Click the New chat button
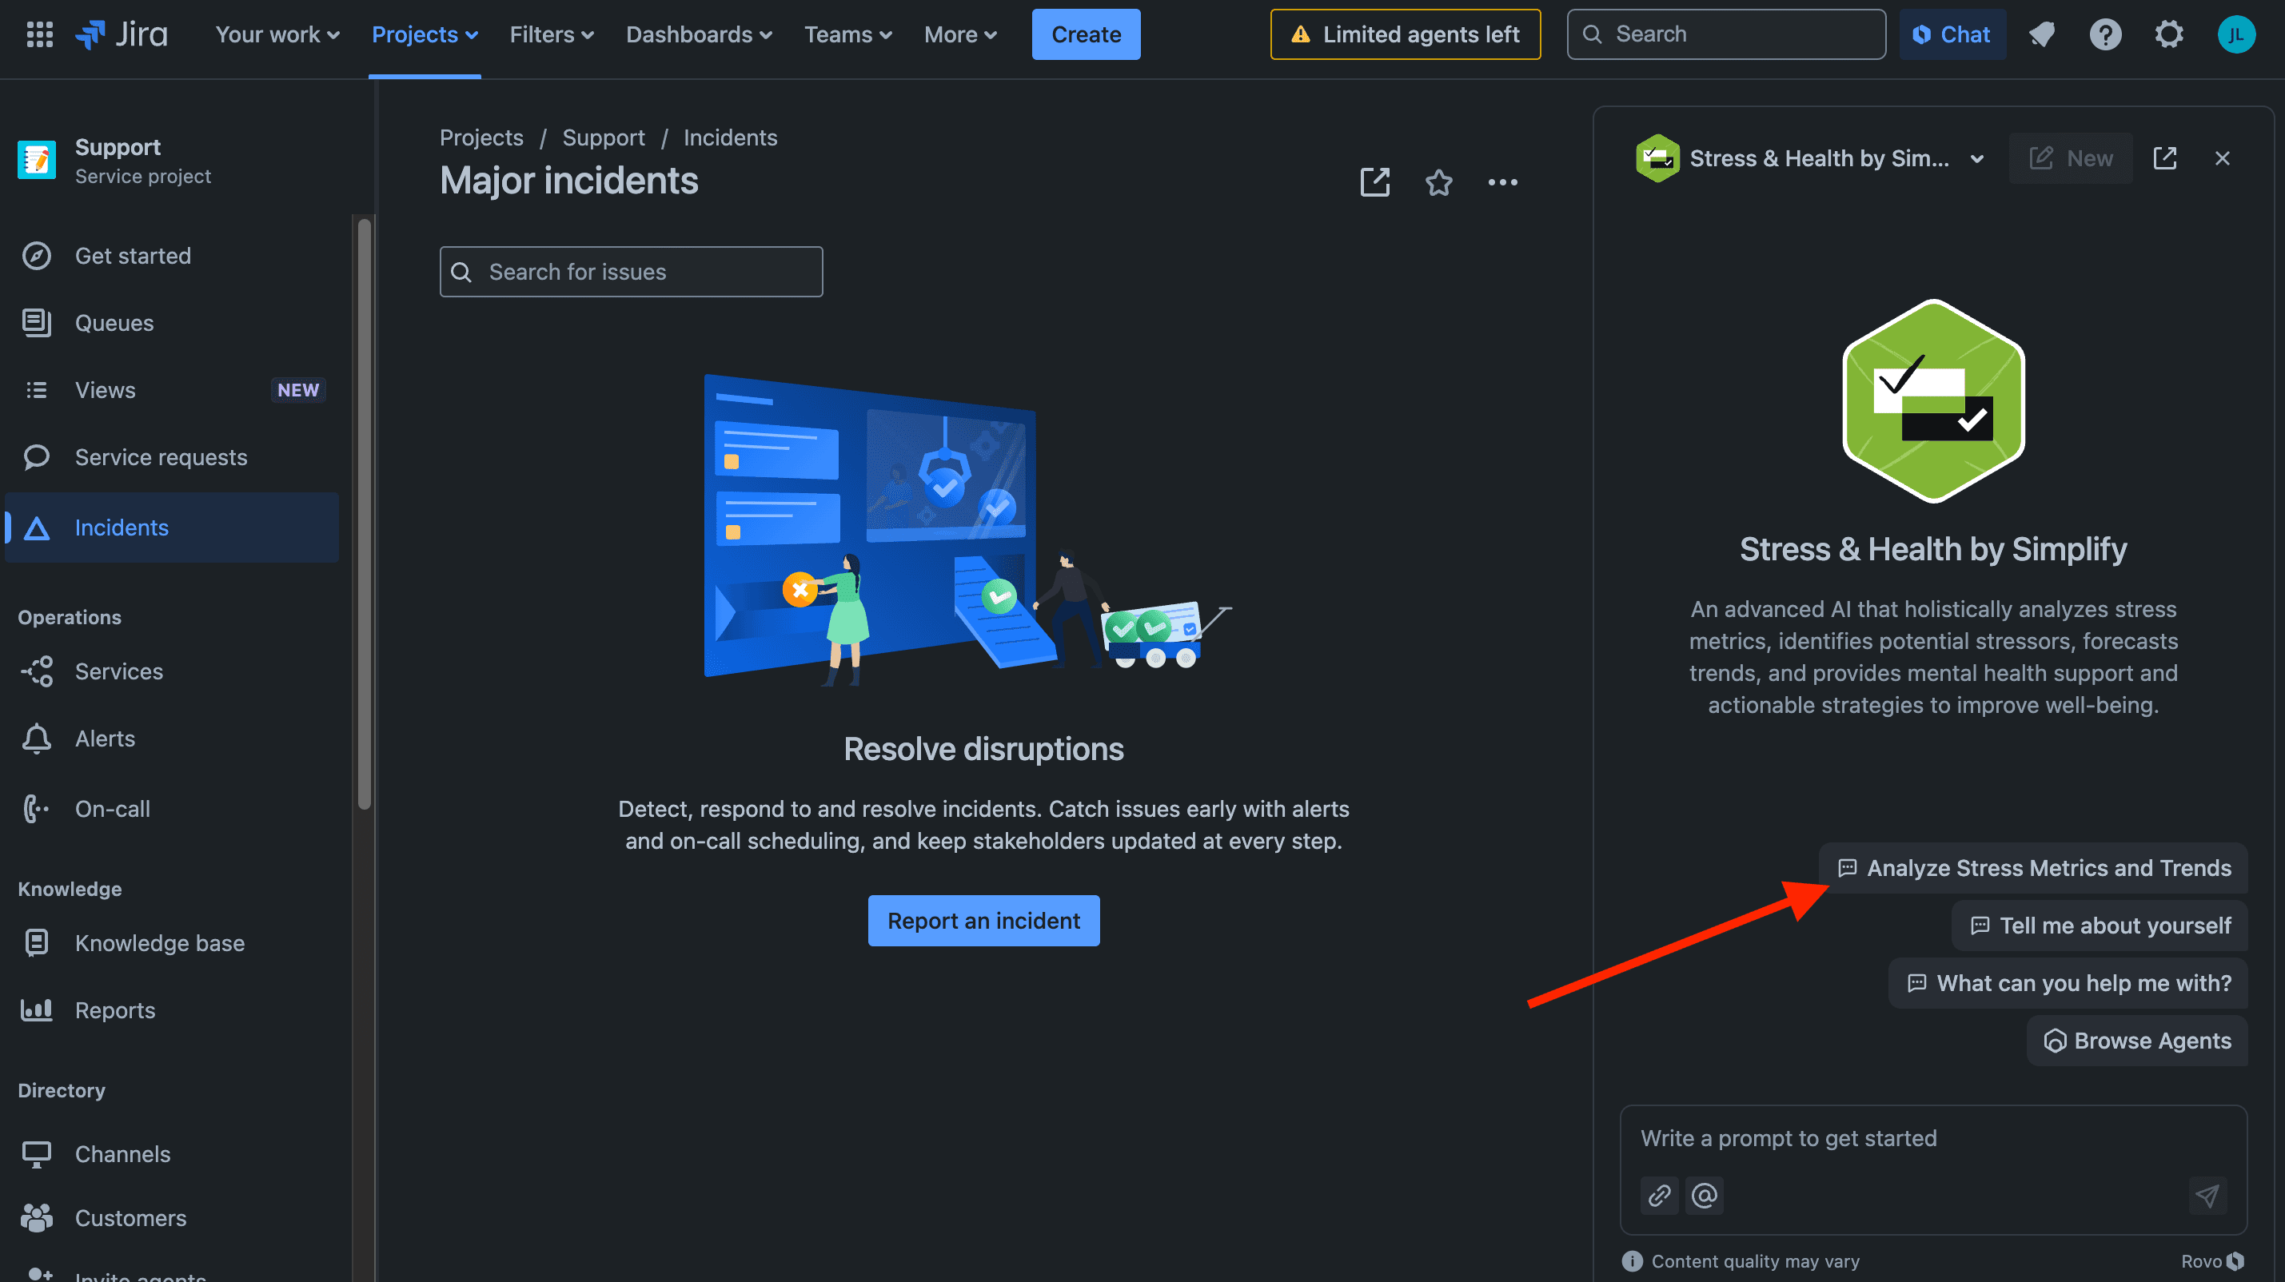 click(2071, 159)
